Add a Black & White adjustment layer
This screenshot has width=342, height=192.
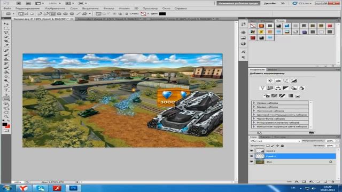(x=286, y=88)
